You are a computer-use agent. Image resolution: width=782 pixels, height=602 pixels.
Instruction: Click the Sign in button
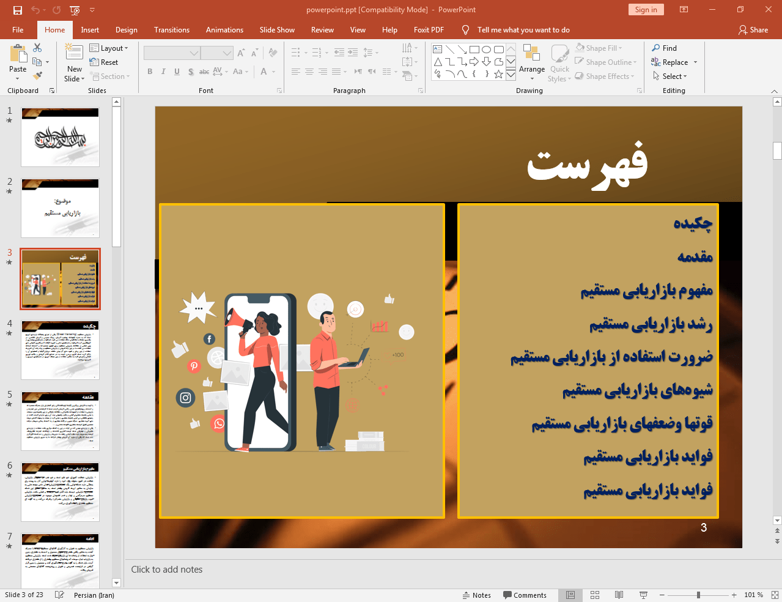646,10
